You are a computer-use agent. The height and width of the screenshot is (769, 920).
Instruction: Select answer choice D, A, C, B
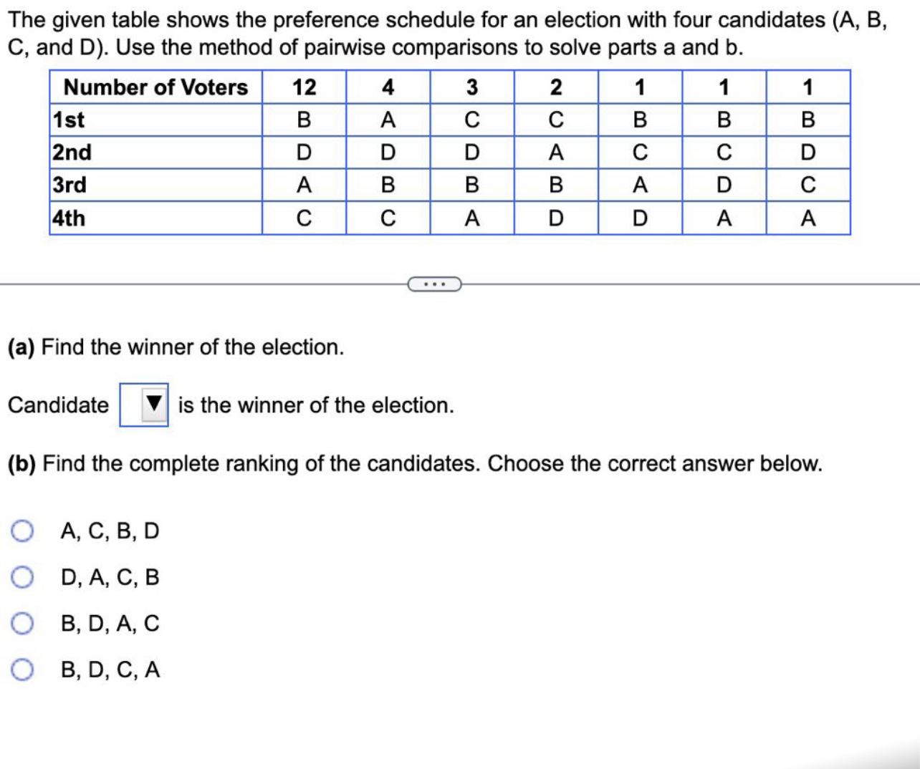point(24,576)
